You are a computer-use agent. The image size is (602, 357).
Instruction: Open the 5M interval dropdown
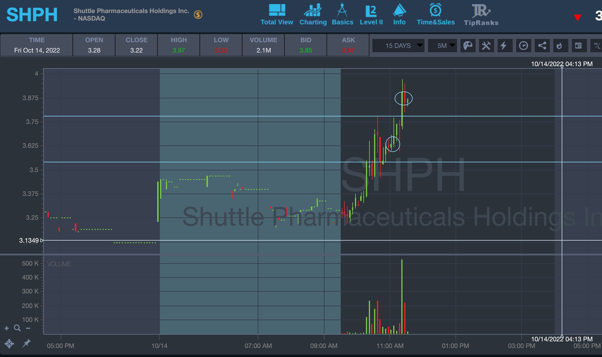(x=442, y=46)
